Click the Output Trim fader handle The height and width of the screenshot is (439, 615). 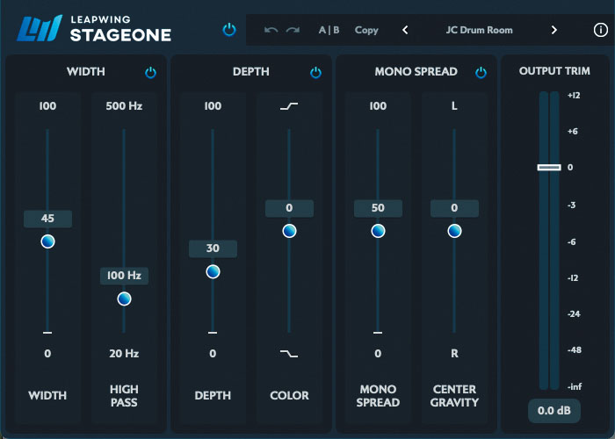click(x=549, y=168)
